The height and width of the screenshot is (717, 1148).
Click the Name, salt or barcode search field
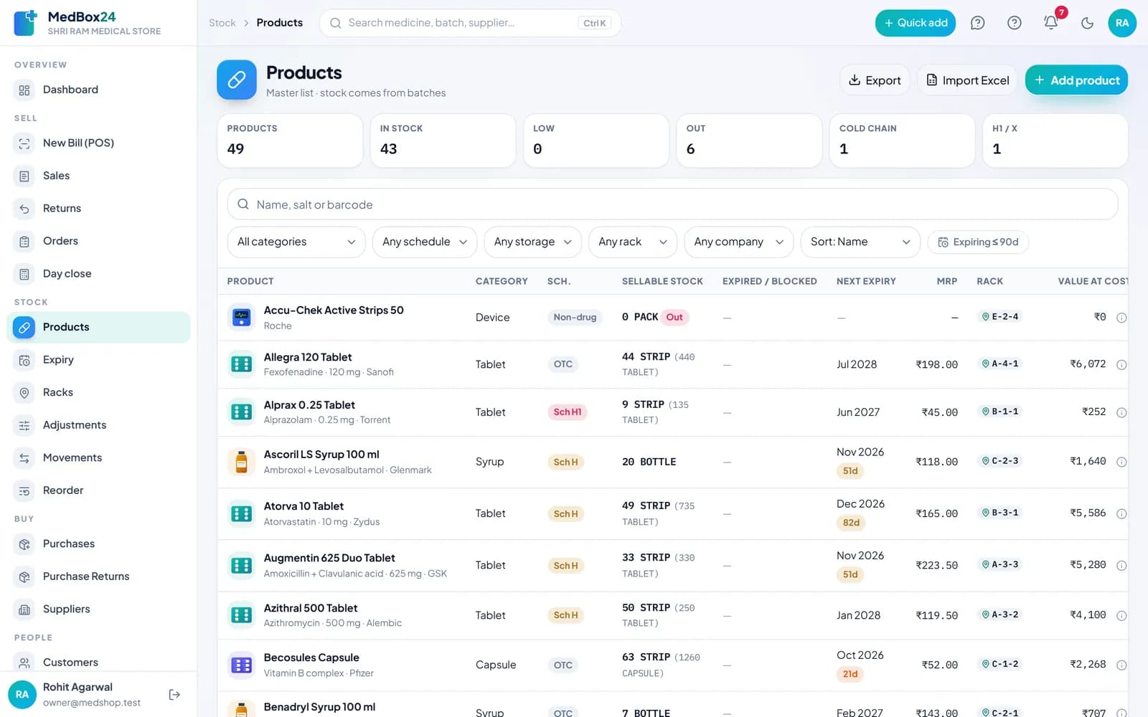pos(672,204)
